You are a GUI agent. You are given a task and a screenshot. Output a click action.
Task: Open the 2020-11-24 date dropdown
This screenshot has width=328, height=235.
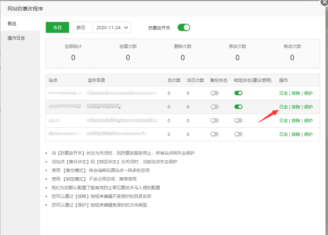pyautogui.click(x=112, y=27)
